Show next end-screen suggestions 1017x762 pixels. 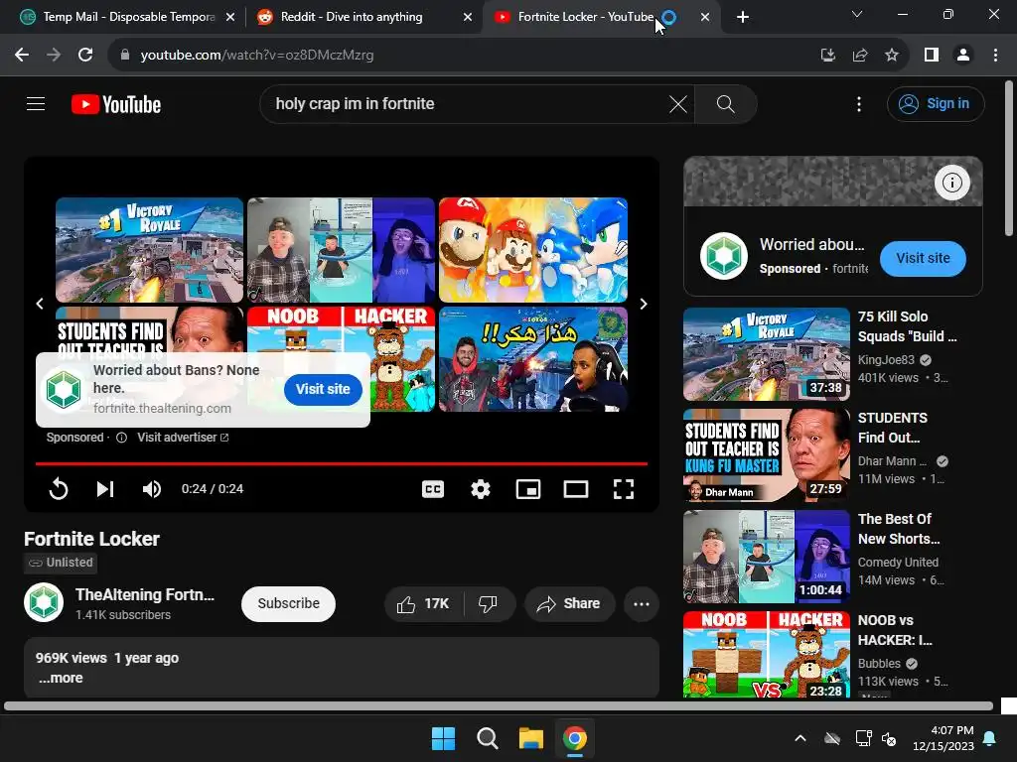pos(644,304)
